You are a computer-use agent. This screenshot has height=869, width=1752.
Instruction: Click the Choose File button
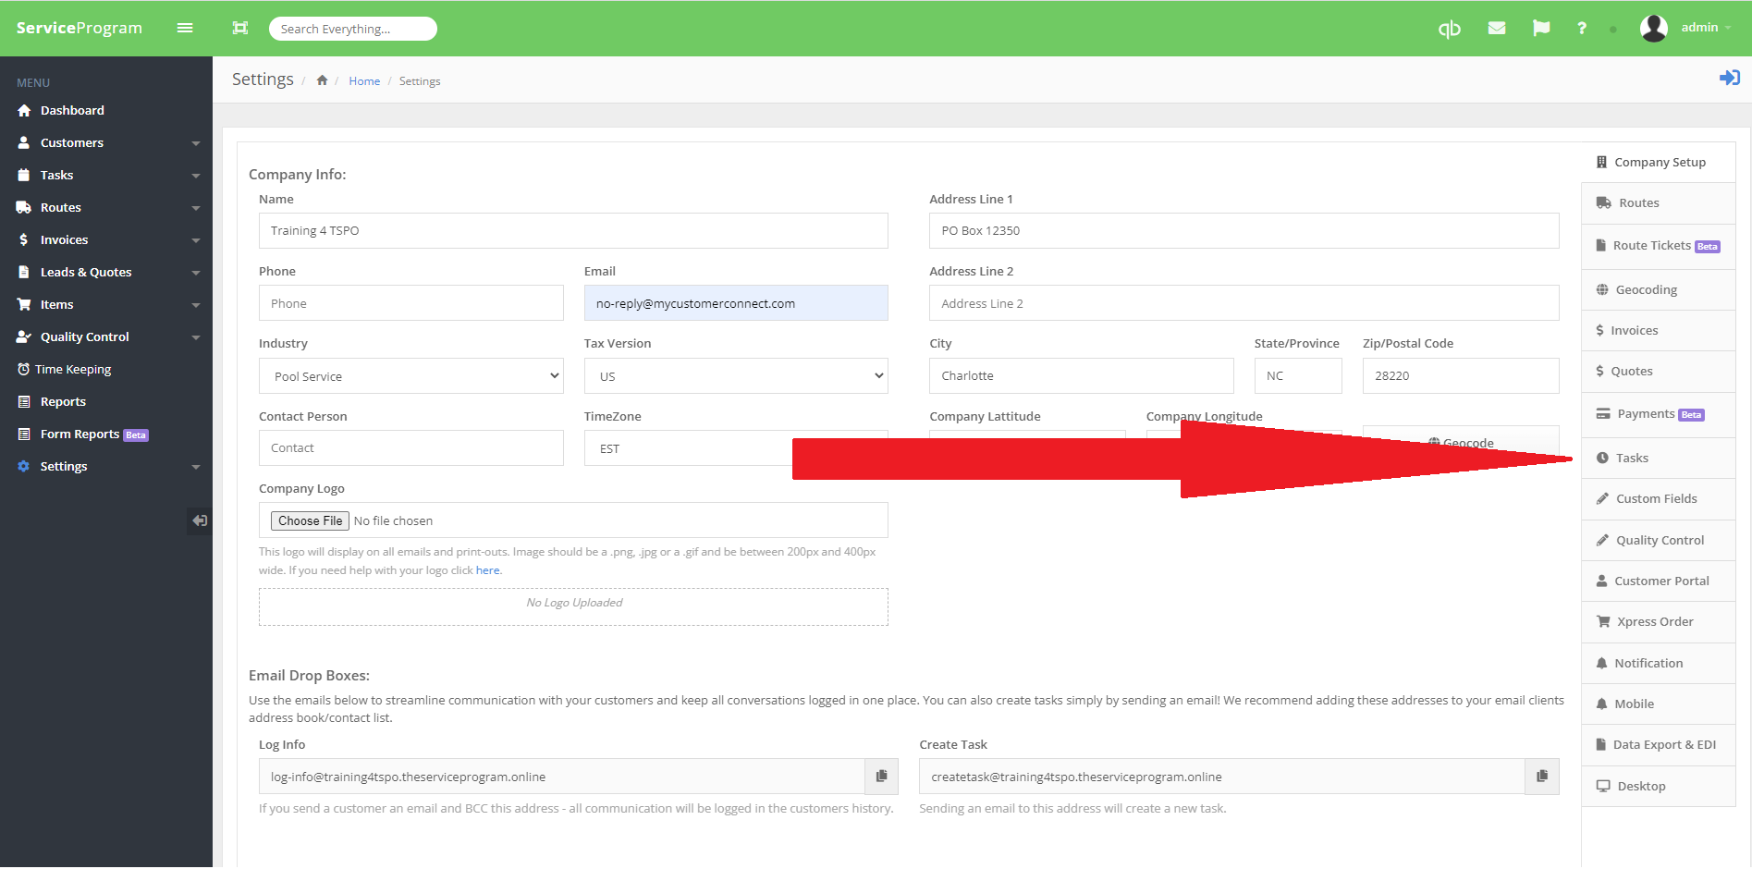[x=310, y=520]
